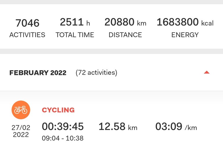The height and width of the screenshot is (151, 223).
Task: Select the February 2022 month header
Action: 38,73
